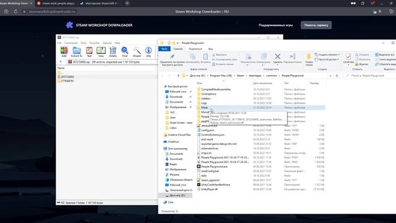Screen dimensions: 396x223
Task: Switch to the Главная ribbon tab
Action: pyautogui.click(x=178, y=49)
